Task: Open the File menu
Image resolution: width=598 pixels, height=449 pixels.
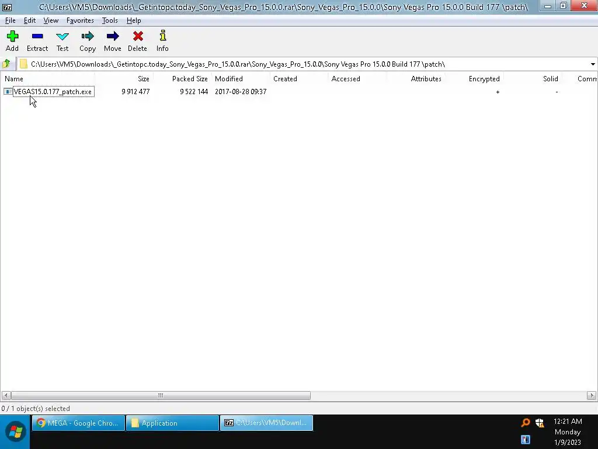Action: (x=11, y=20)
